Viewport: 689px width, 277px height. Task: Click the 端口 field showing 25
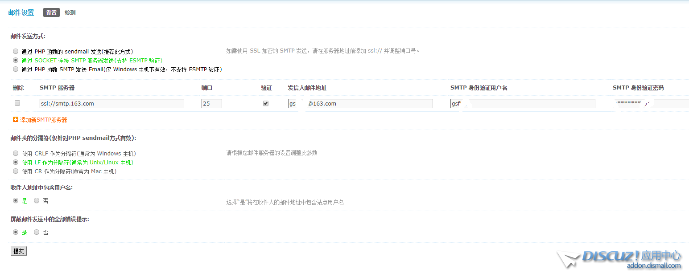(x=212, y=103)
